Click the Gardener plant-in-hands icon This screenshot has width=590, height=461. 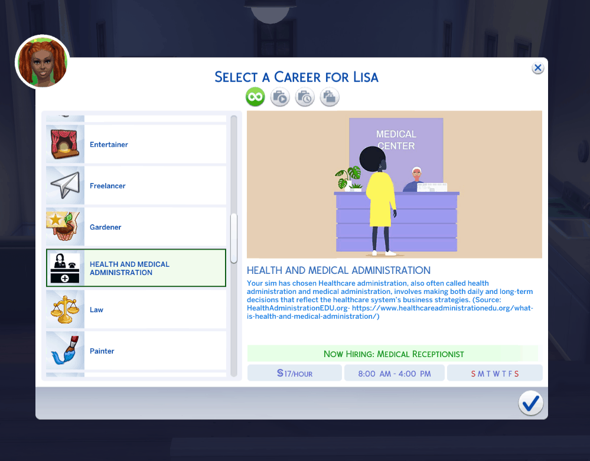[65, 227]
